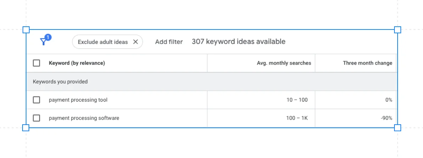This screenshot has height=158, width=423.
Task: Click the bottom-left selection handle
Action: coord(26,127)
